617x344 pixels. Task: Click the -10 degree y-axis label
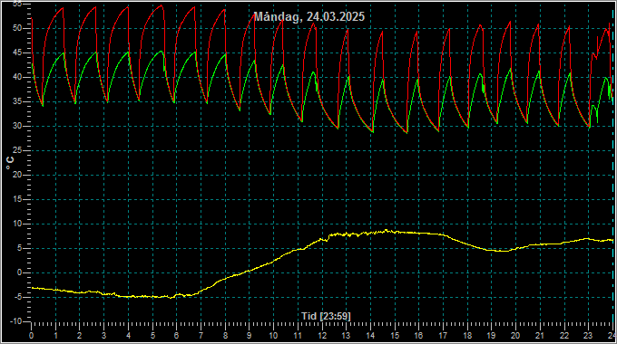15,321
